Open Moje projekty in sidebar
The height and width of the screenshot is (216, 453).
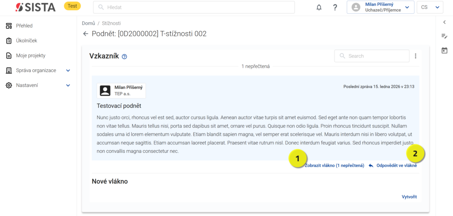click(31, 56)
